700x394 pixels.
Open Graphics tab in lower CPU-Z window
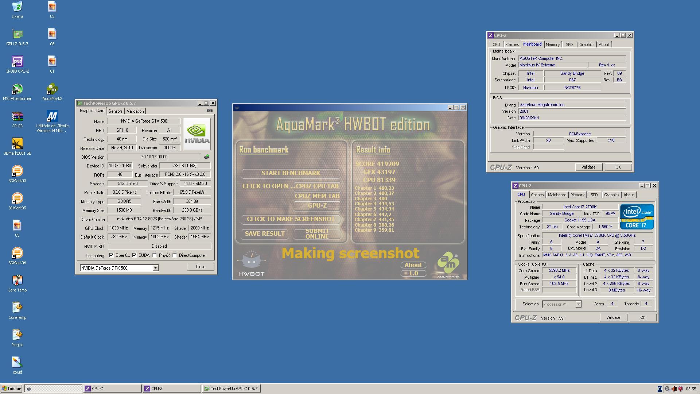pyautogui.click(x=611, y=195)
